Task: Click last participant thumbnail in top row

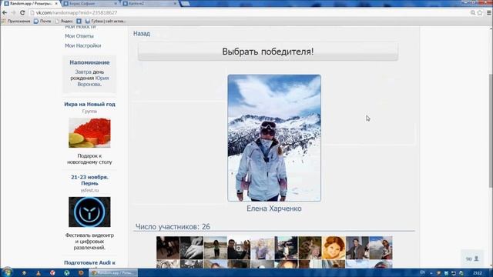Action: coord(381,248)
